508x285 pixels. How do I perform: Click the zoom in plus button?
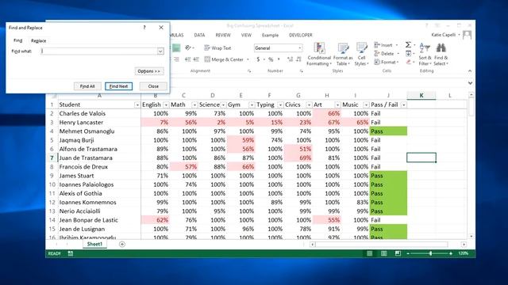[x=451, y=253]
